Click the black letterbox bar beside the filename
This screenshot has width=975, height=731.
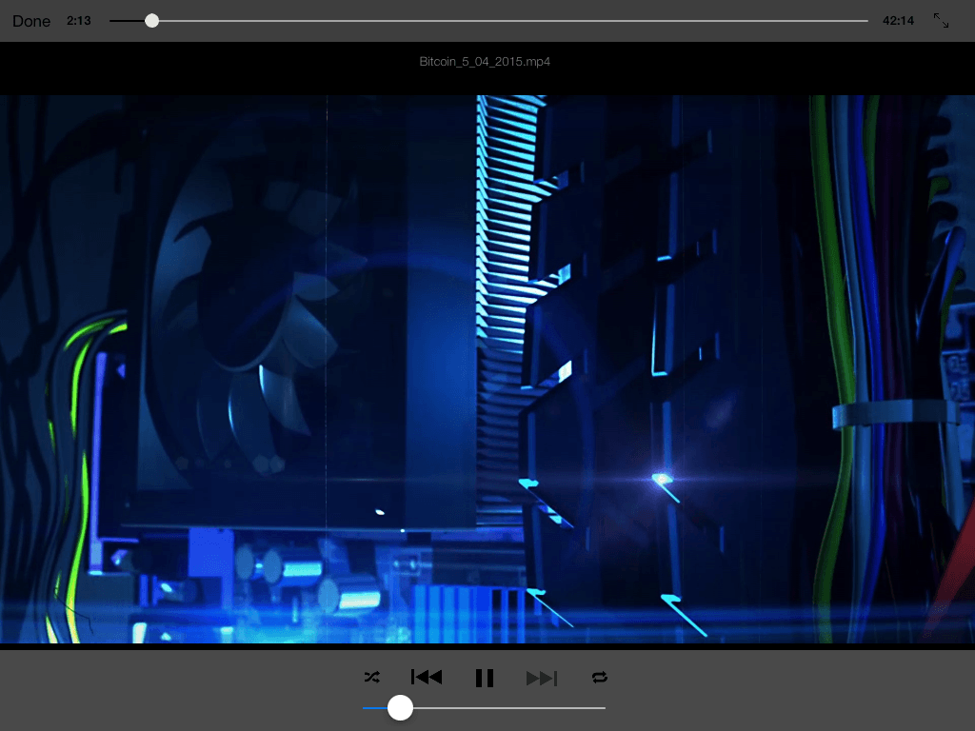[190, 67]
